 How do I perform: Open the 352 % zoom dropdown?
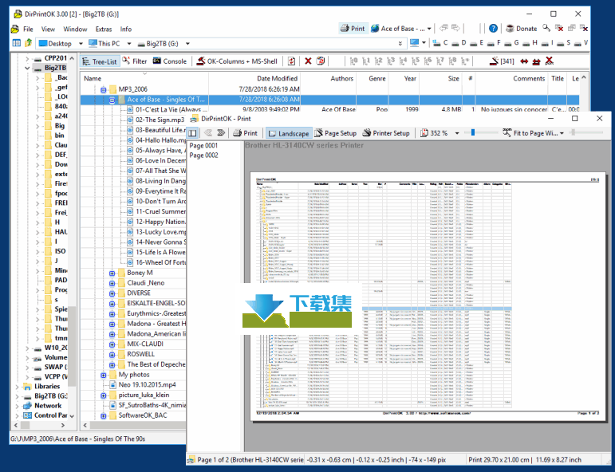(457, 133)
